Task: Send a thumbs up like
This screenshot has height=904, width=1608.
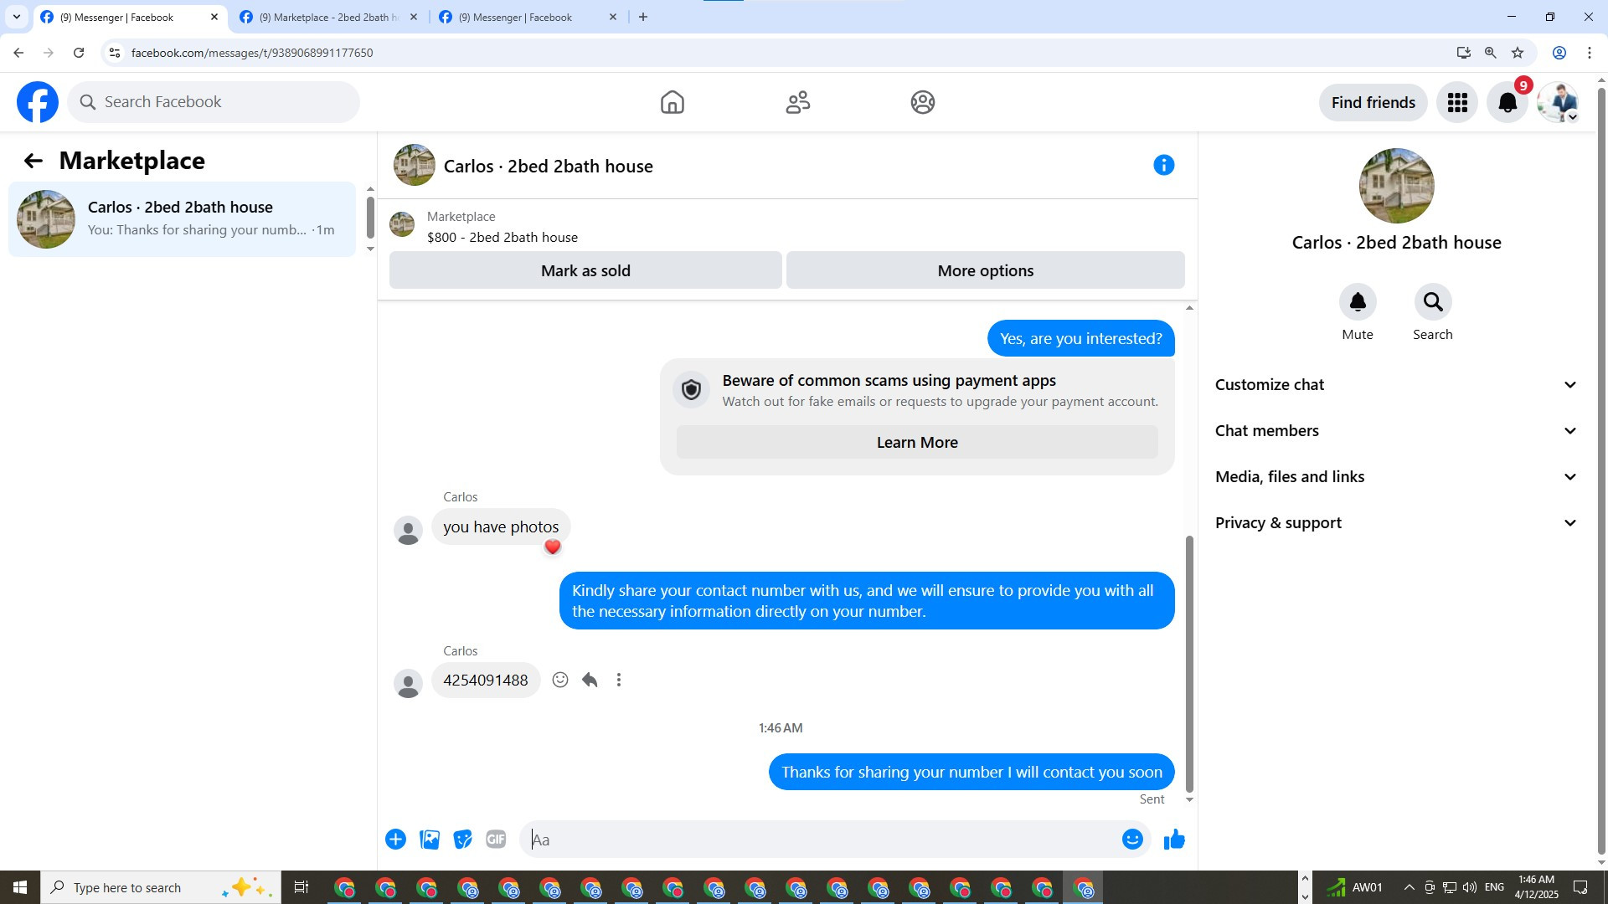Action: point(1174,840)
